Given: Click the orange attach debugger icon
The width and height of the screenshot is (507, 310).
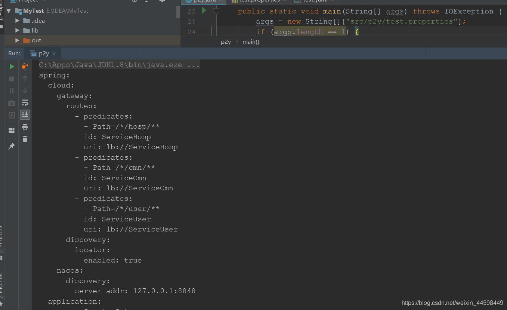Looking at the screenshot, I should click(25, 67).
